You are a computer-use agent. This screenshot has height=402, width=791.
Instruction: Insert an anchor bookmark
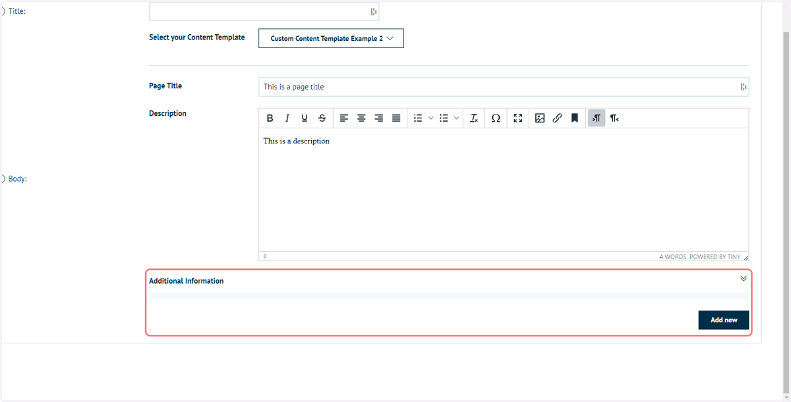pos(574,118)
